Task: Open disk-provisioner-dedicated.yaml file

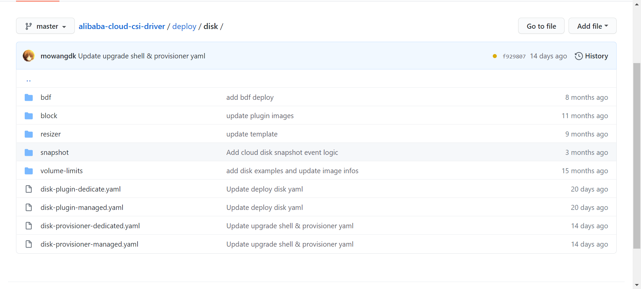Action: coord(90,226)
